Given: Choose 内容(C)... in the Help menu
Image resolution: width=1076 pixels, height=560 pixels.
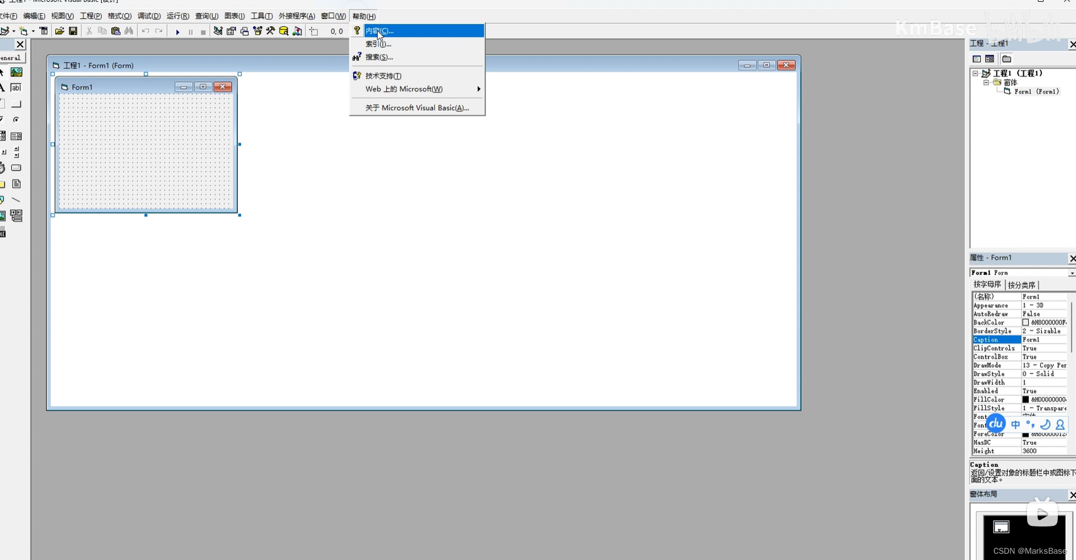Looking at the screenshot, I should click(417, 31).
